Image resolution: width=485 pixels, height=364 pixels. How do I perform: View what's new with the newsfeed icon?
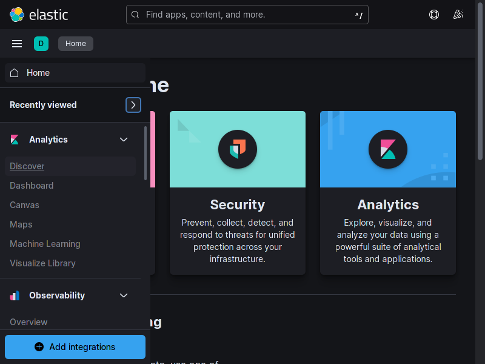pos(458,14)
